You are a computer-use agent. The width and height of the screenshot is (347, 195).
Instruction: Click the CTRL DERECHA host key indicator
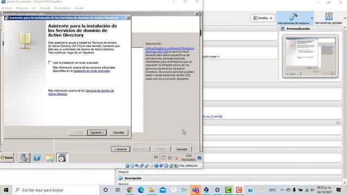188,166
